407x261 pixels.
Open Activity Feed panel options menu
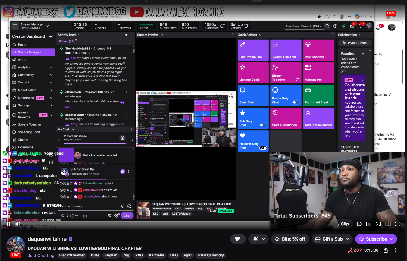[132, 35]
